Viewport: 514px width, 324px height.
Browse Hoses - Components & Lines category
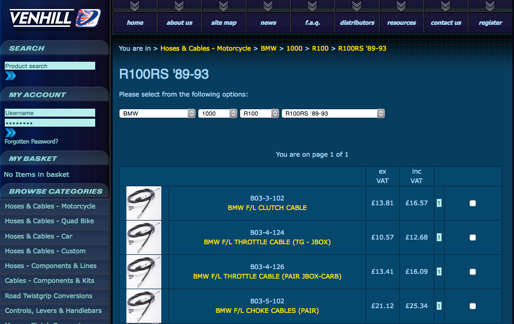pyautogui.click(x=51, y=266)
